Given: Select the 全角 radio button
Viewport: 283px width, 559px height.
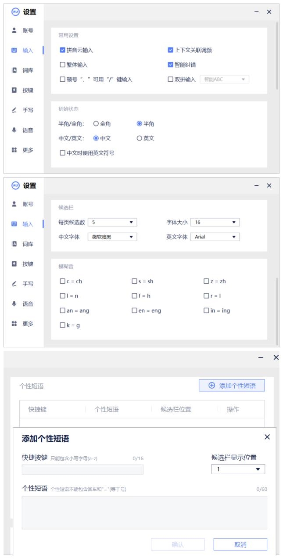Looking at the screenshot, I should point(97,124).
